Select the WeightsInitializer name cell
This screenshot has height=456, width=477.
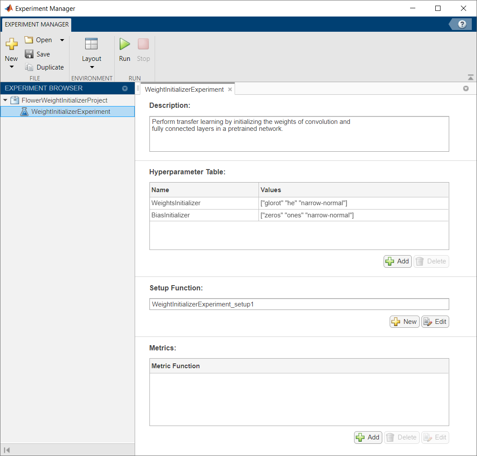204,203
